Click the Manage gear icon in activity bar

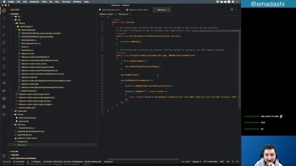coord(4,156)
